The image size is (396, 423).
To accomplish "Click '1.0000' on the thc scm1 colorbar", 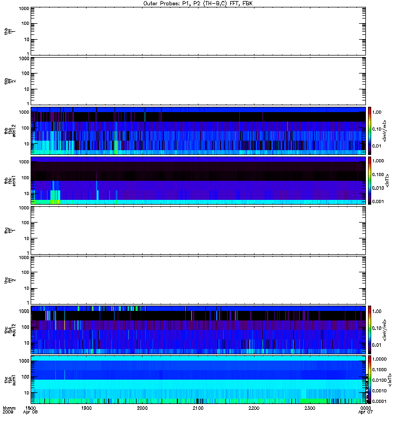I will 379,359.
